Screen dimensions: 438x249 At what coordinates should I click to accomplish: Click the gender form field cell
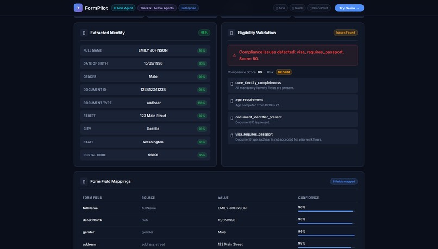pyautogui.click(x=89, y=232)
